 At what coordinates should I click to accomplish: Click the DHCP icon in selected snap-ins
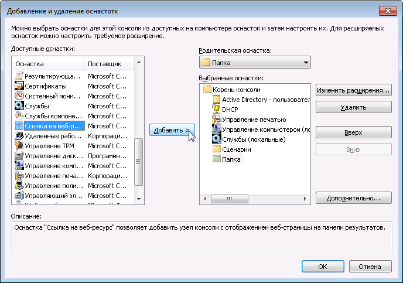point(216,110)
